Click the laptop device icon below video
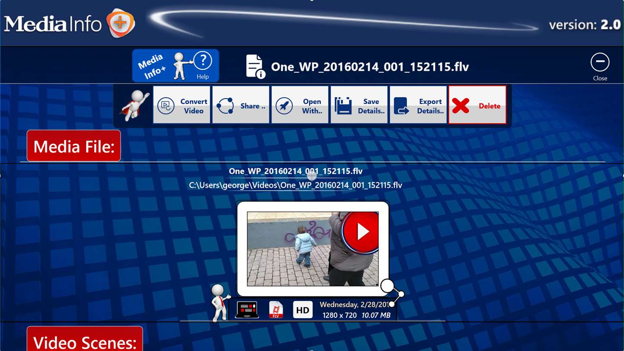Viewport: 624px width, 351px height. [x=247, y=310]
